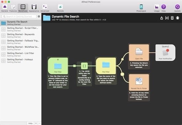Click the sidebar Help button

point(30,123)
